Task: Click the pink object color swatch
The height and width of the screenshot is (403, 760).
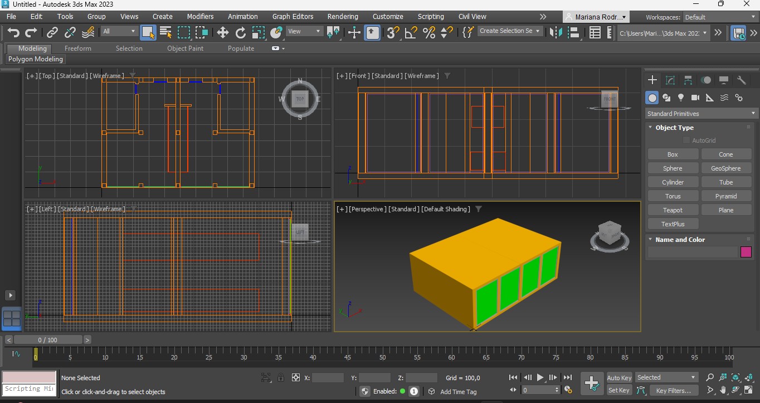Action: coord(746,252)
